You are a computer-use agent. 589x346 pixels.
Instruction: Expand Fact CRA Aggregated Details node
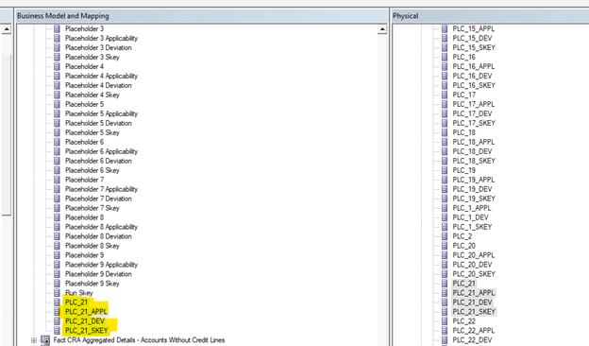(x=34, y=340)
